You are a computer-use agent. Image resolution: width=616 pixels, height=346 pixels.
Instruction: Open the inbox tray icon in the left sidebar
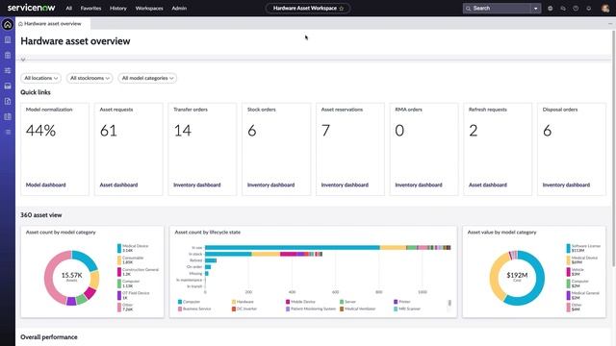8,86
